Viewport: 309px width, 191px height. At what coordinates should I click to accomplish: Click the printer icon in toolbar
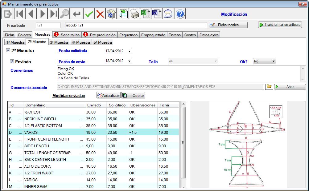point(134,14)
